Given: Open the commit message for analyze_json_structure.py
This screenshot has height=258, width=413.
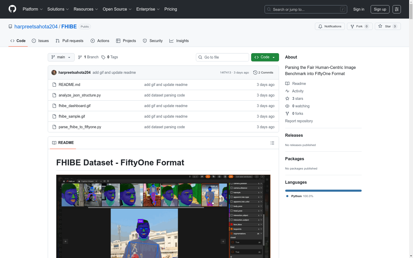Looking at the screenshot, I should [x=164, y=95].
